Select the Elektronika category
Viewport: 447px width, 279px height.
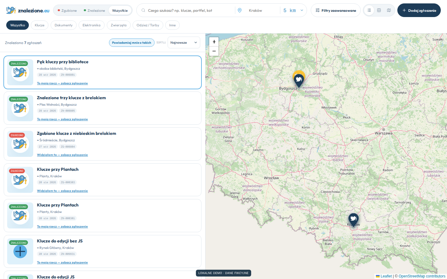pyautogui.click(x=92, y=25)
